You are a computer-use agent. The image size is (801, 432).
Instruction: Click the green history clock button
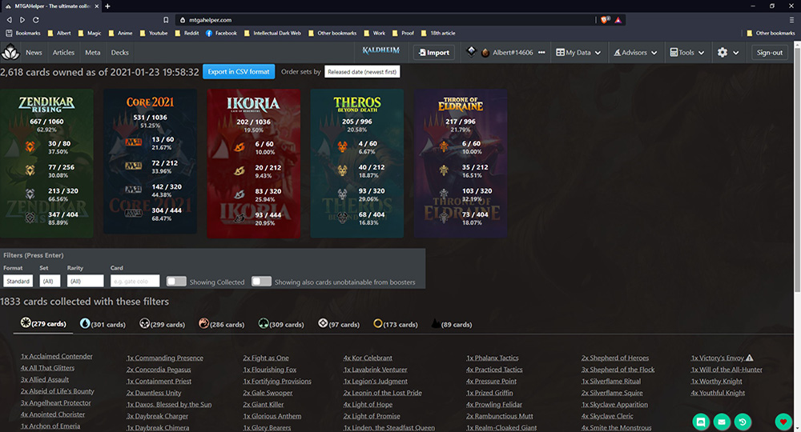click(x=743, y=422)
